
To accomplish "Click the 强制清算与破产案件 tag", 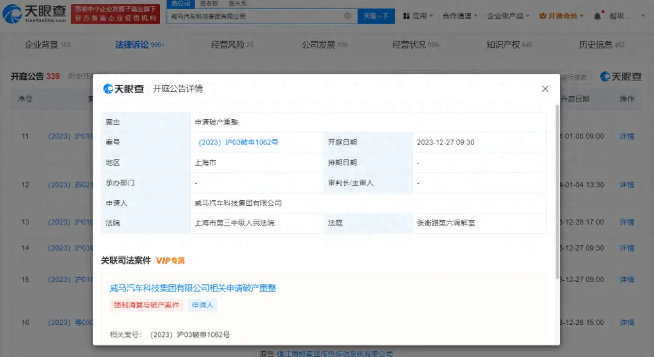I will point(147,305).
